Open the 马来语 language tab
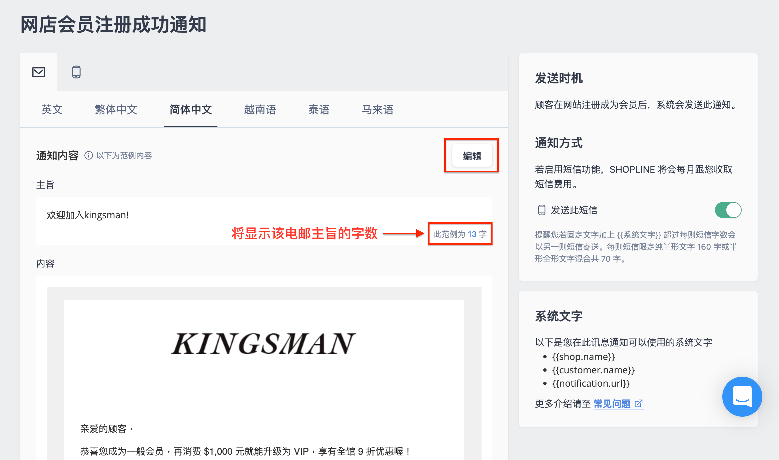 tap(377, 110)
